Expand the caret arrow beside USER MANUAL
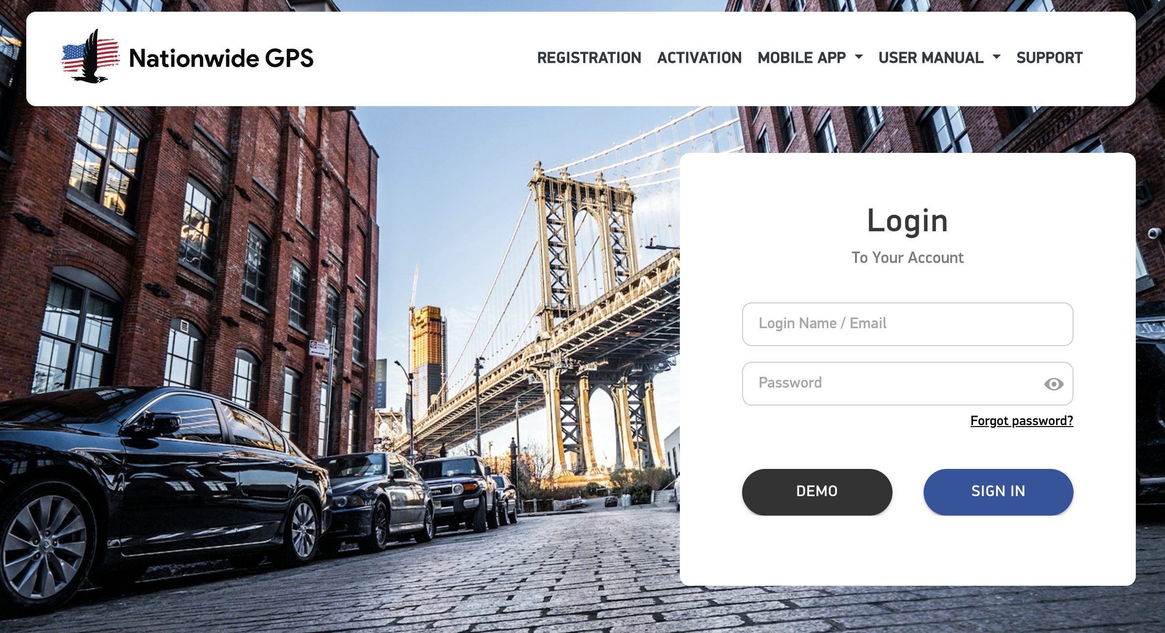This screenshot has width=1165, height=633. [997, 57]
